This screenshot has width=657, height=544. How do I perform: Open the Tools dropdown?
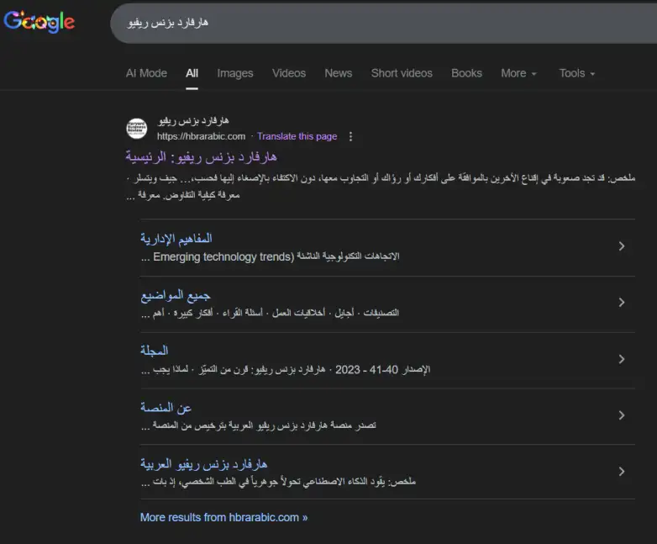coord(577,73)
